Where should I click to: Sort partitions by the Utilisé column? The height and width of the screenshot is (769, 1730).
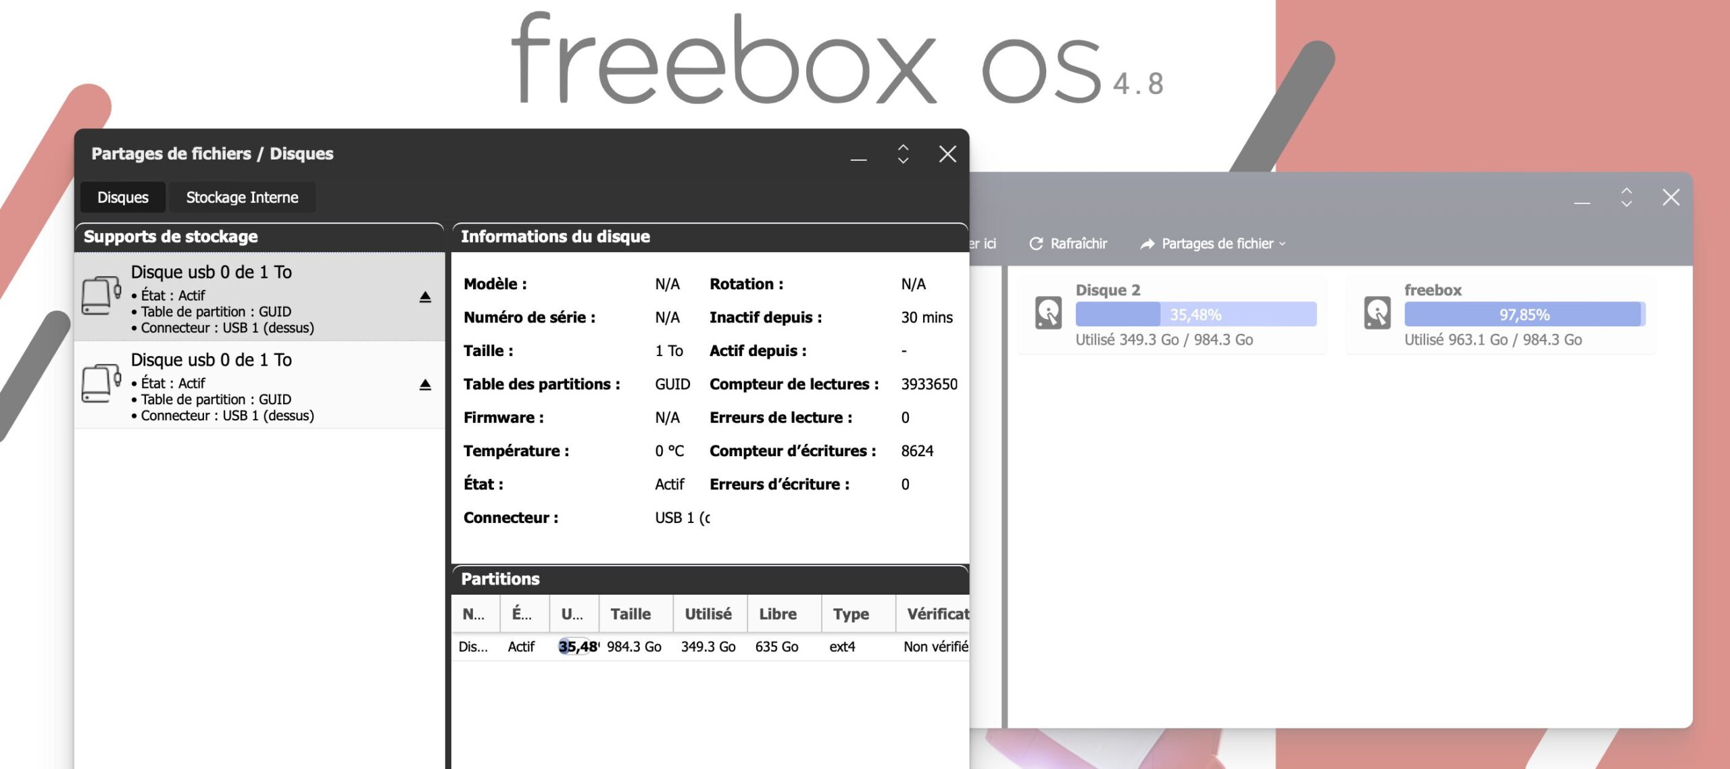(710, 614)
